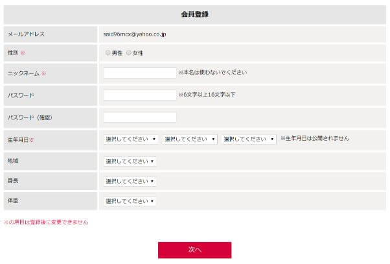This screenshot has width=390, height=264.
Task: Focus the パスワード input field
Action: [139, 95]
